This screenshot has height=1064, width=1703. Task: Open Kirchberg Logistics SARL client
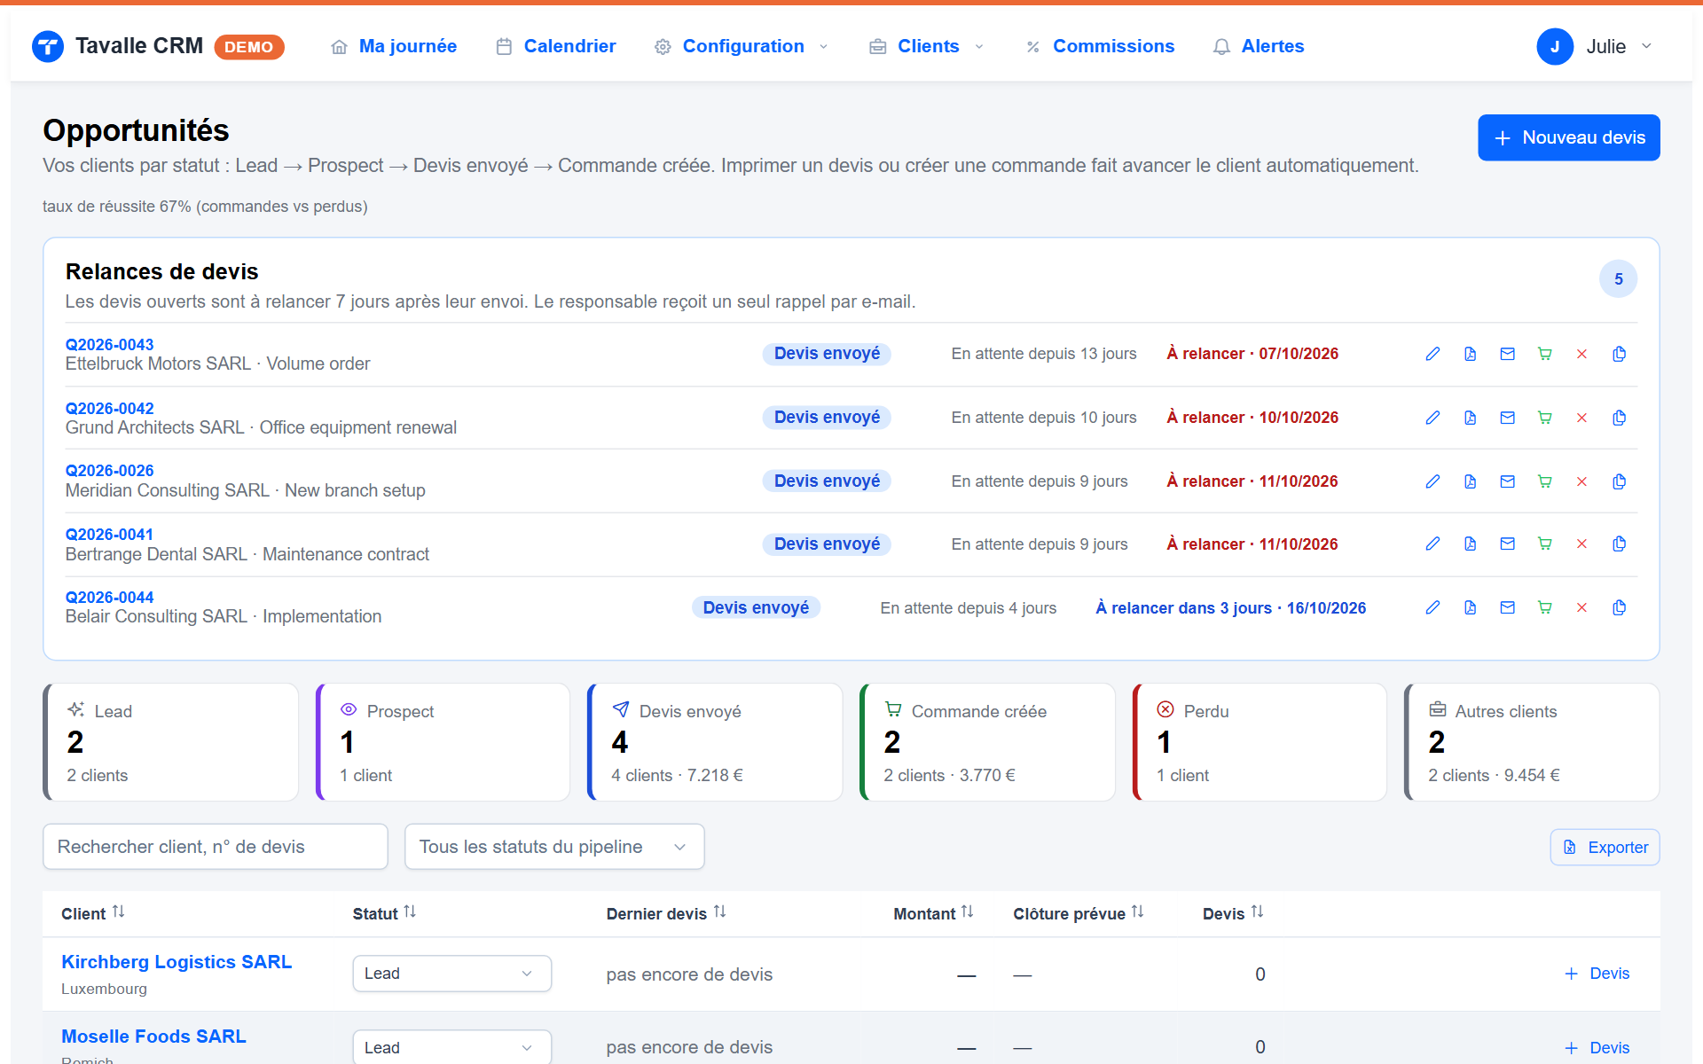pyautogui.click(x=177, y=962)
